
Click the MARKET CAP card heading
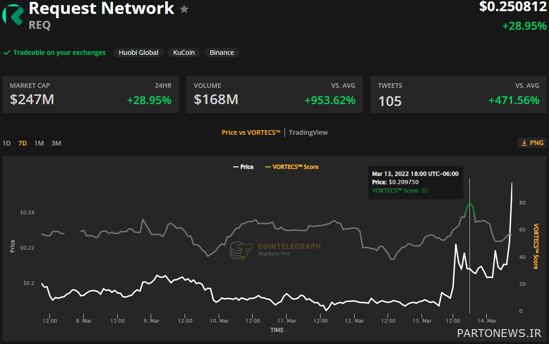point(30,86)
